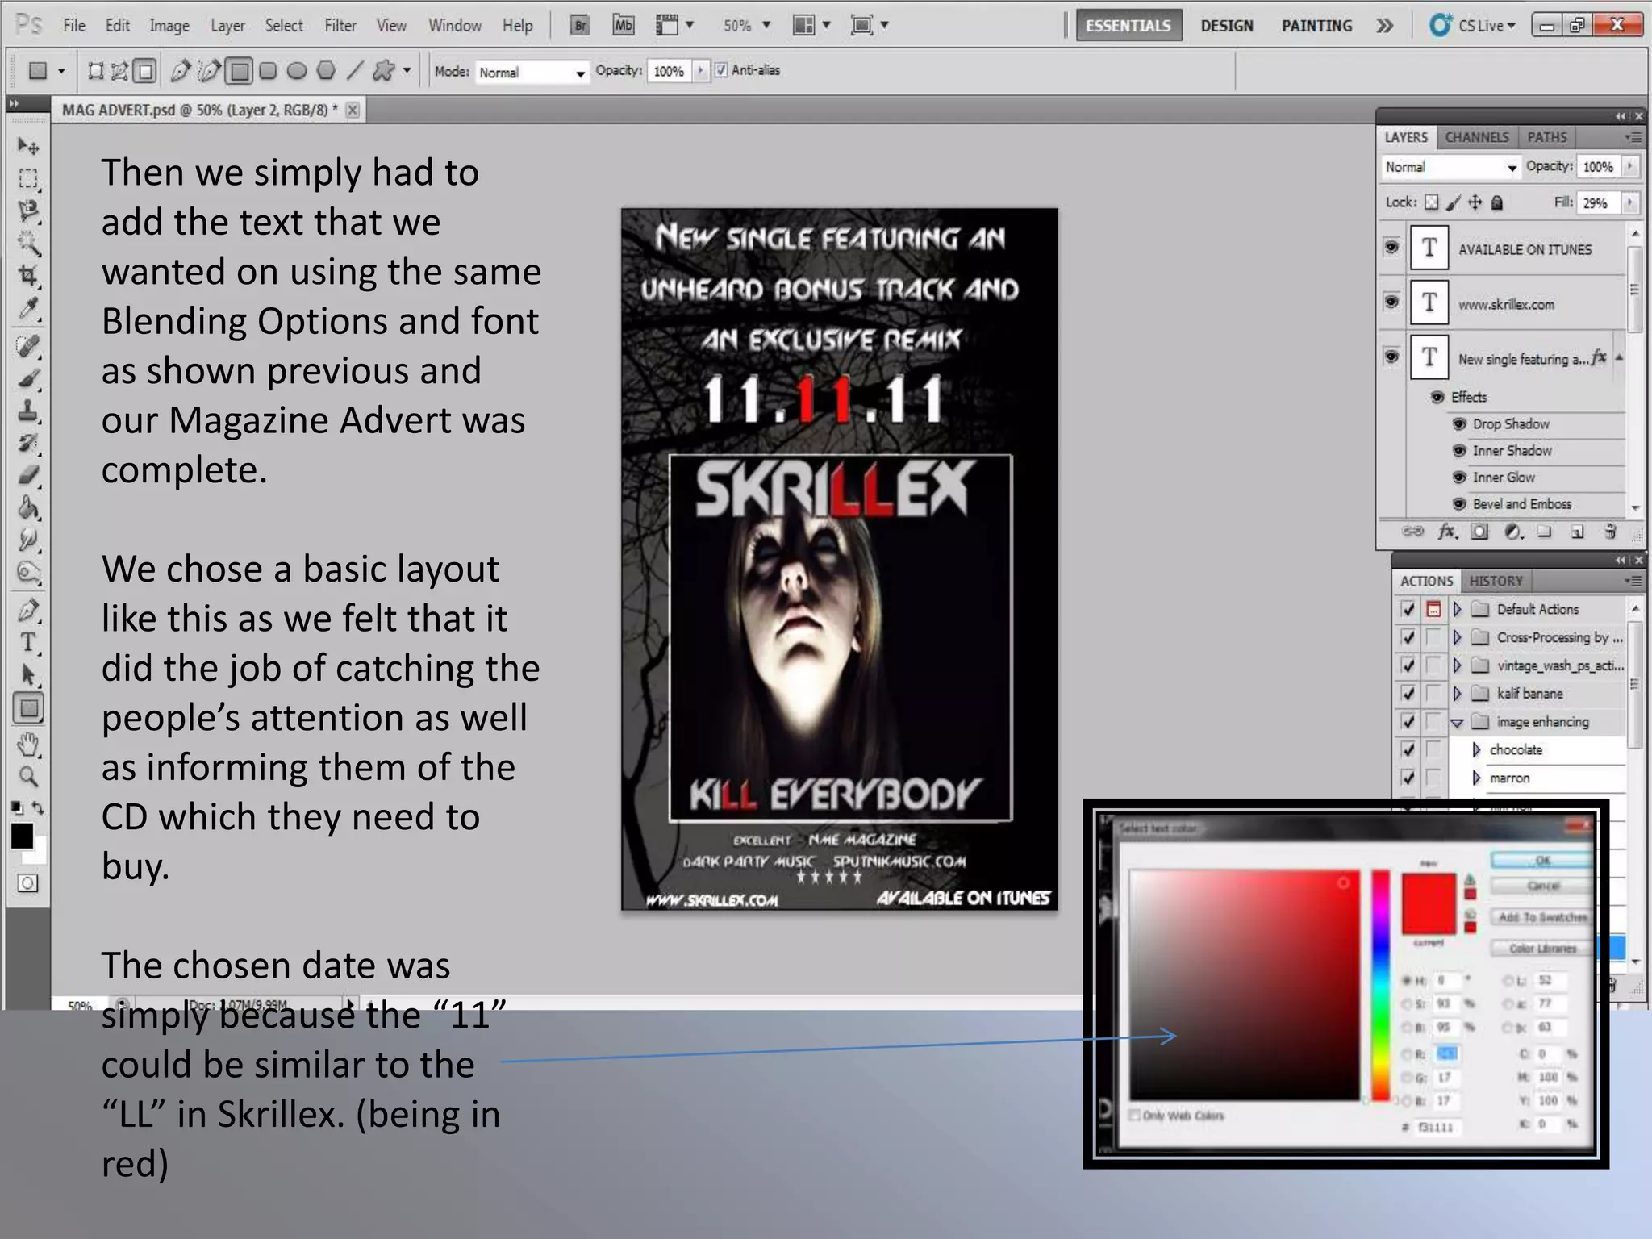Screen dimensions: 1652x1239
Task: Show more workspaces chevron
Action: pos(1384,26)
